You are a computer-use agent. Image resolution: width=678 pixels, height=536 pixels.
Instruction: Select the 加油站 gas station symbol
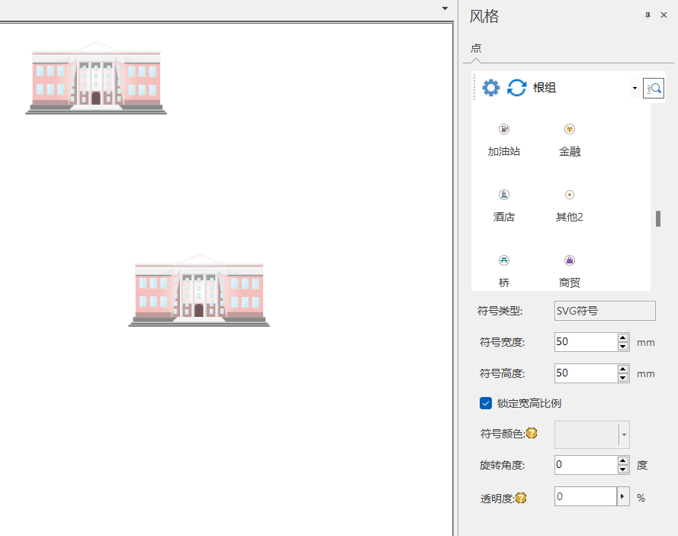coord(504,140)
